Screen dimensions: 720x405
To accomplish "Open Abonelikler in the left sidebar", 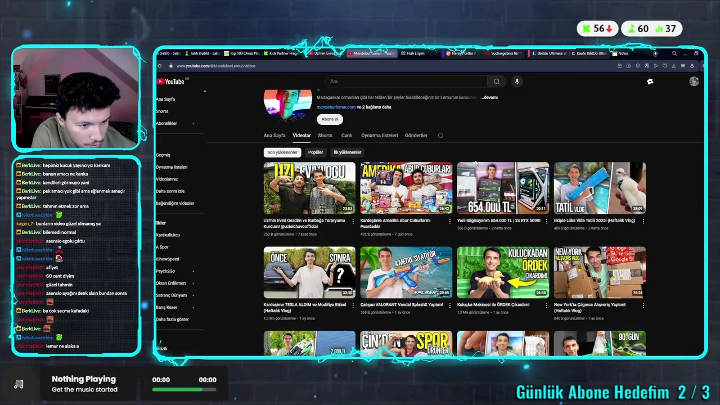I will (166, 123).
